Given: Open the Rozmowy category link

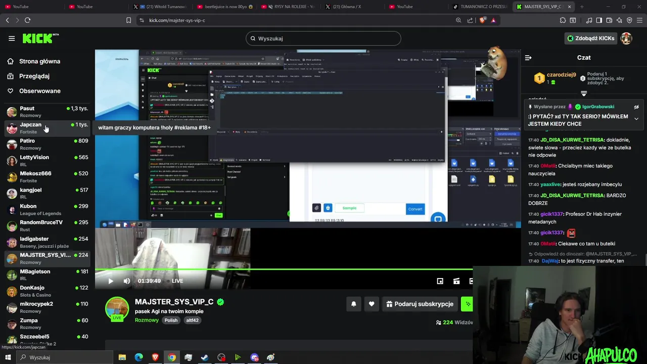Looking at the screenshot, I should pos(147,320).
